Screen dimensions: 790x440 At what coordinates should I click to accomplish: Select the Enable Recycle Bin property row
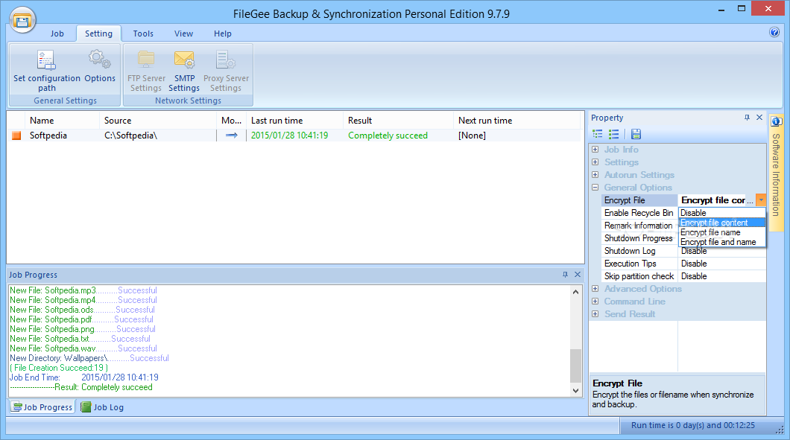[639, 213]
